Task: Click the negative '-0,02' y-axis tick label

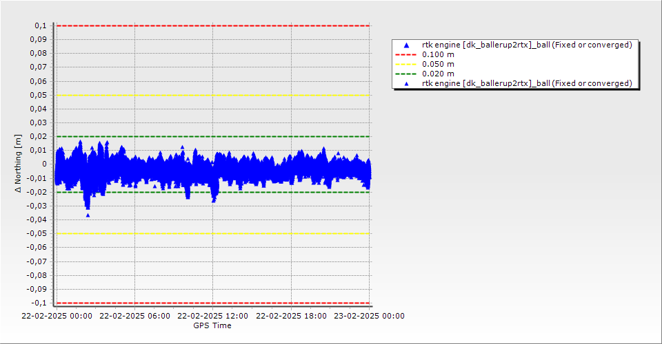Action: [37, 192]
